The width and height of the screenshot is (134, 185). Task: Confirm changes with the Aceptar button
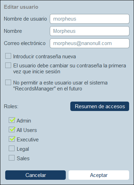(99, 175)
